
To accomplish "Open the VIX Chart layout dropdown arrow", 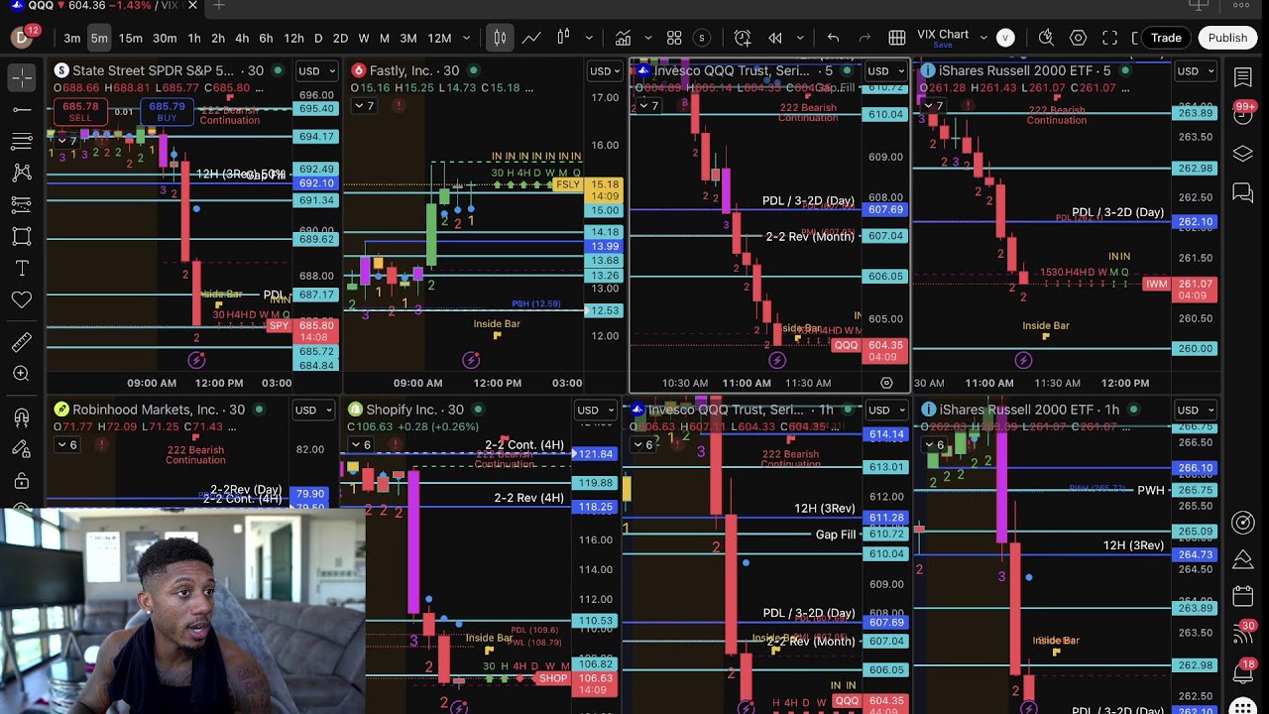I will 983,38.
